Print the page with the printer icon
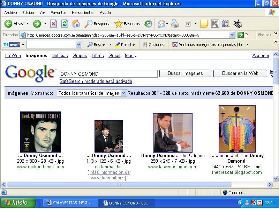 click(175, 24)
